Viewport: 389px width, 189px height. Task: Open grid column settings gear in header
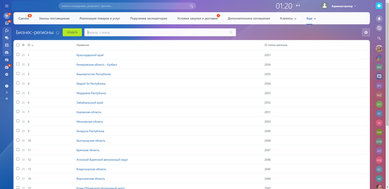pyautogui.click(x=23, y=45)
